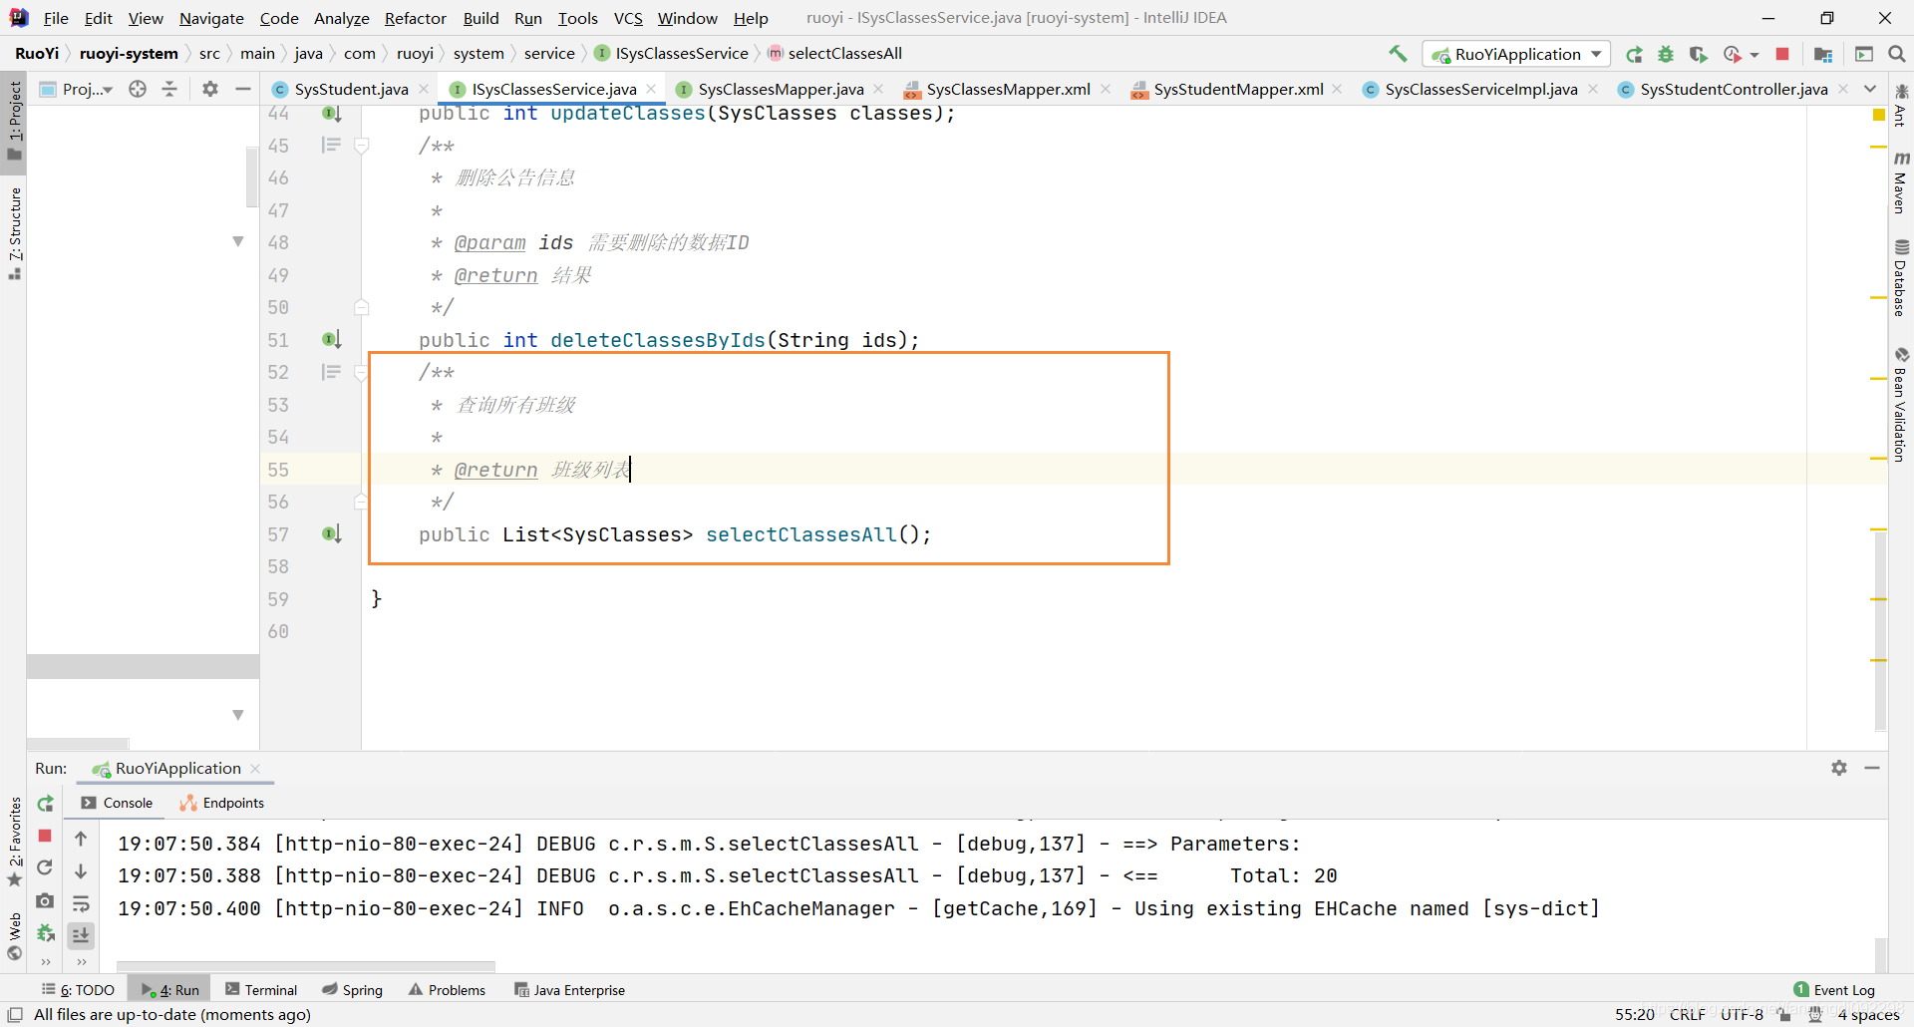Image resolution: width=1914 pixels, height=1027 pixels.
Task: Minimize the Run tool window
Action: click(1872, 768)
